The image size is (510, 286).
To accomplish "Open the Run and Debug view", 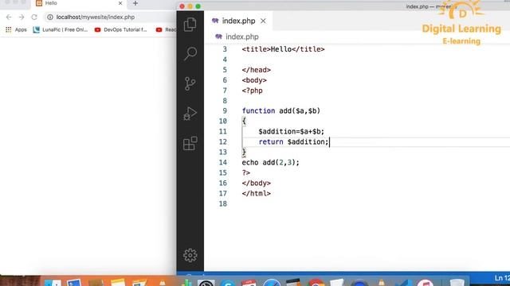I will (x=190, y=114).
